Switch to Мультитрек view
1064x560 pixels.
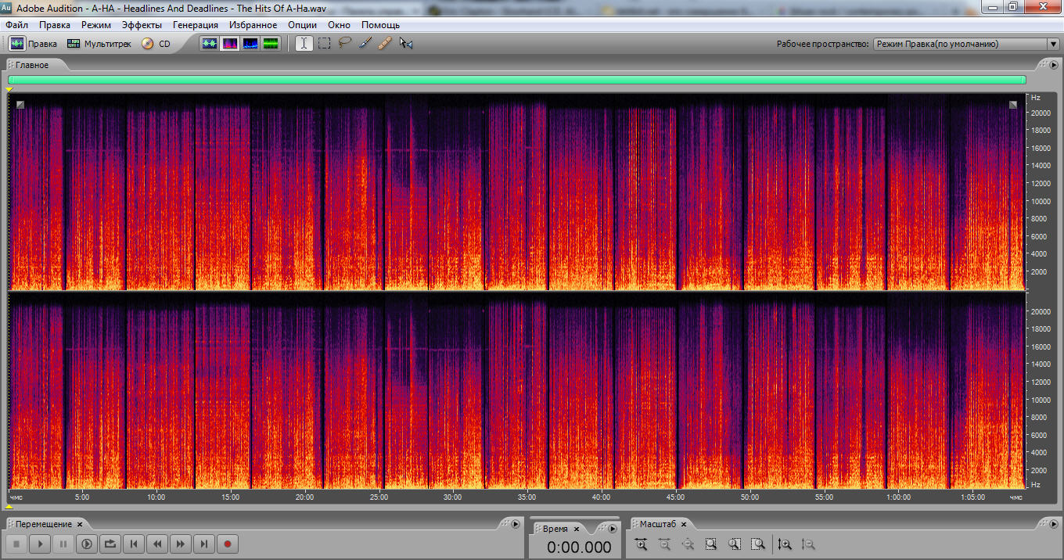99,44
